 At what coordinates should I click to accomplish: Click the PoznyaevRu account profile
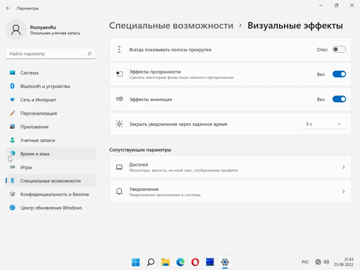[43, 30]
